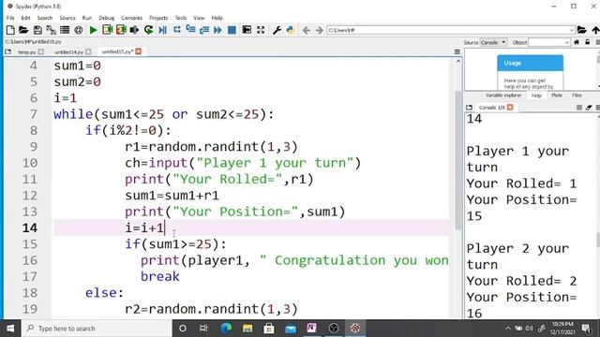Click the browse tabs icon beside Console 1/A
Image resolution: width=600 pixels, height=337 pixels.
coord(470,108)
